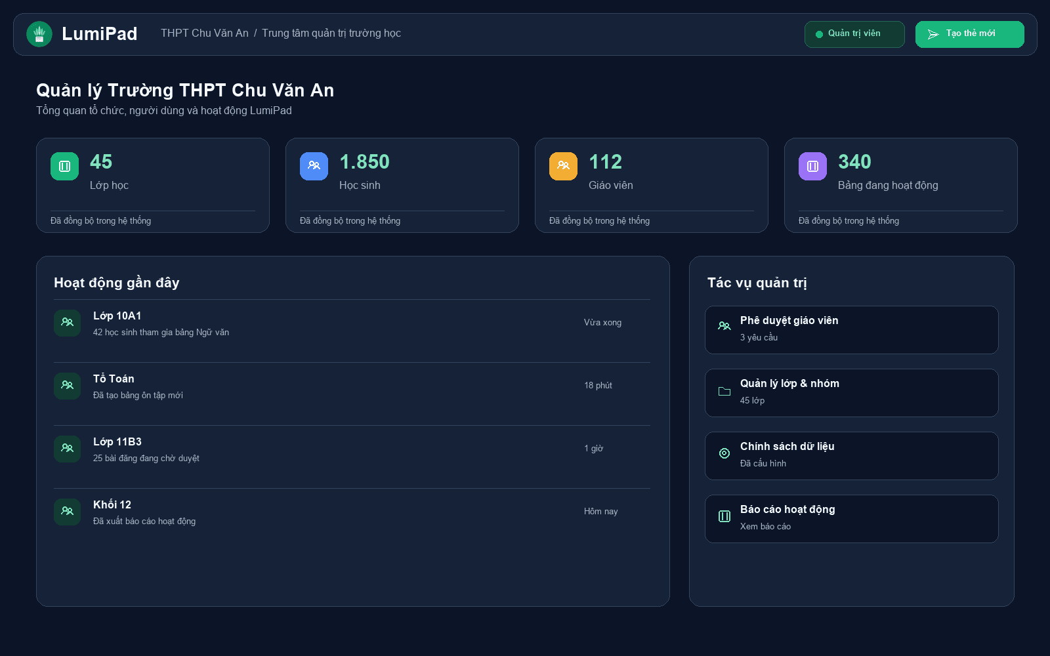Click the columns icon in Báo cáo hoạt động
Screen dimensions: 1050x656
click(724, 516)
